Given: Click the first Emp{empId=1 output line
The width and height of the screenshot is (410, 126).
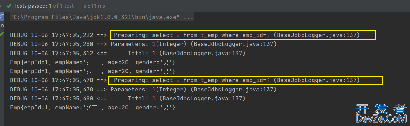Looking at the screenshot, I should click(x=93, y=62).
